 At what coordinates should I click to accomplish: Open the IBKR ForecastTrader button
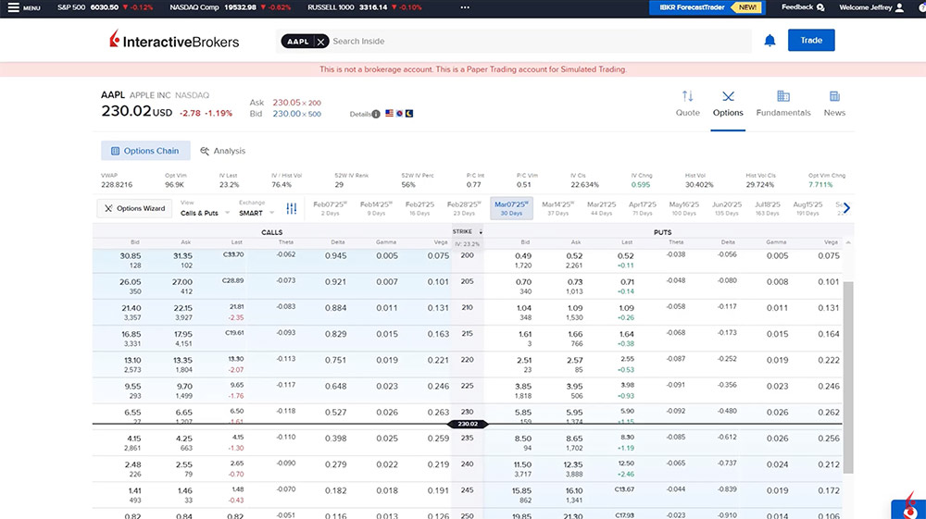pos(707,7)
